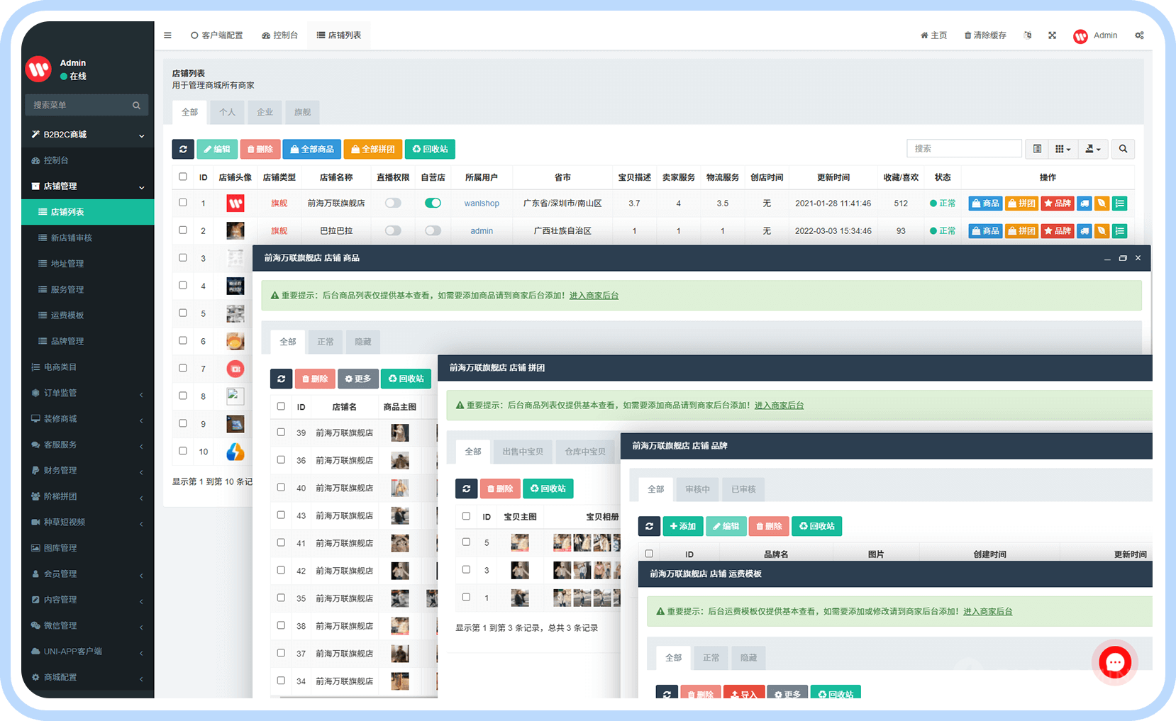The image size is (1176, 721).
Task: Click the magnifier search button beside export
Action: [1123, 149]
